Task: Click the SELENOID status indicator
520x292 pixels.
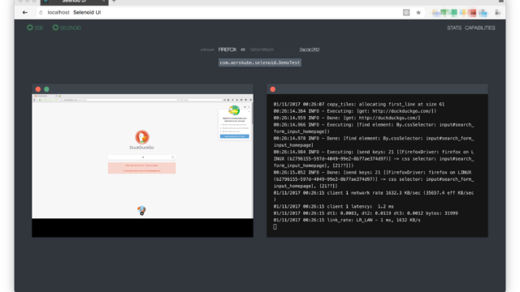Action: pyautogui.click(x=67, y=28)
